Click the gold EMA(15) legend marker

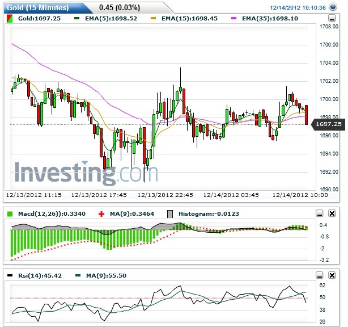[154, 19]
